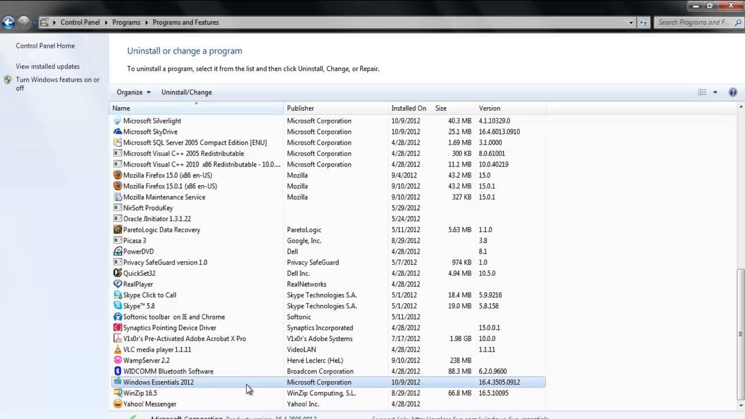Click the Skype Click to Call icon

(x=118, y=295)
